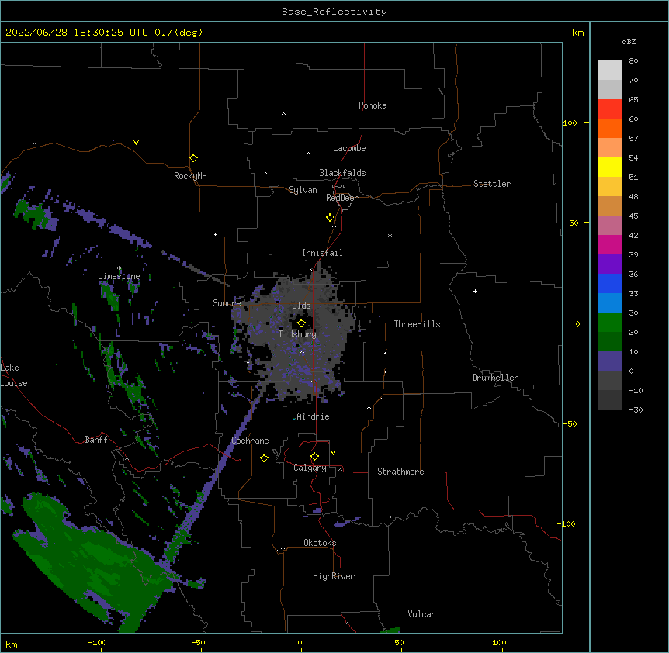This screenshot has height=653, width=669.
Task: Click -100 tick on the horizontal axis
Action: (x=97, y=643)
